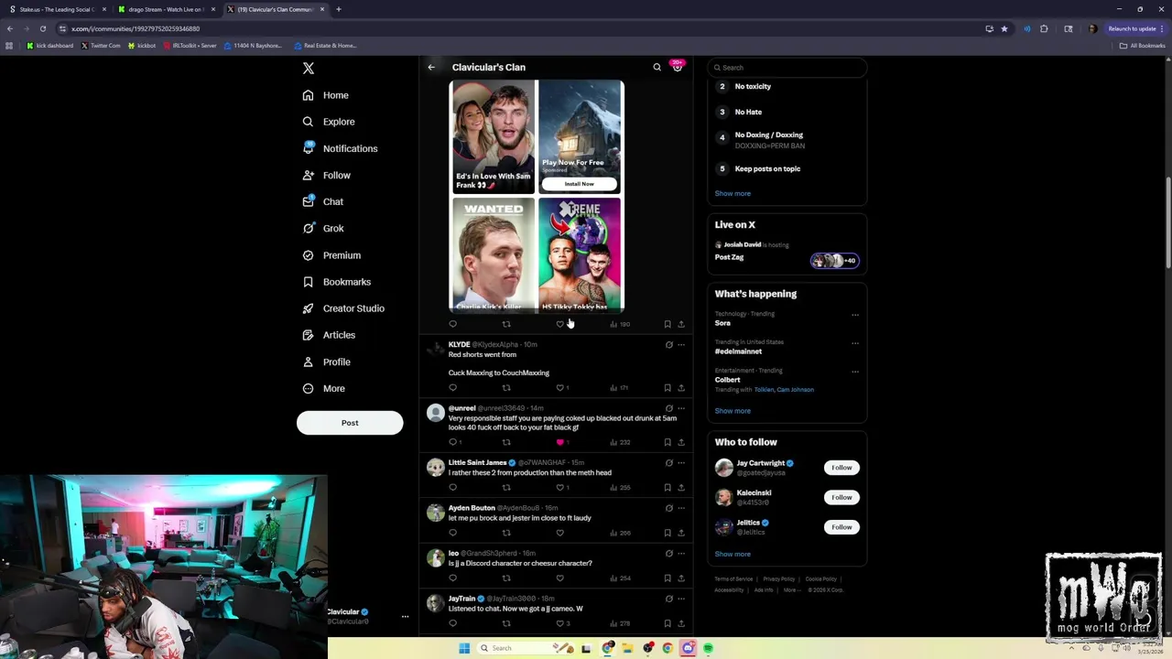Image resolution: width=1172 pixels, height=659 pixels.
Task: Reload the browser page
Action: pyautogui.click(x=42, y=28)
